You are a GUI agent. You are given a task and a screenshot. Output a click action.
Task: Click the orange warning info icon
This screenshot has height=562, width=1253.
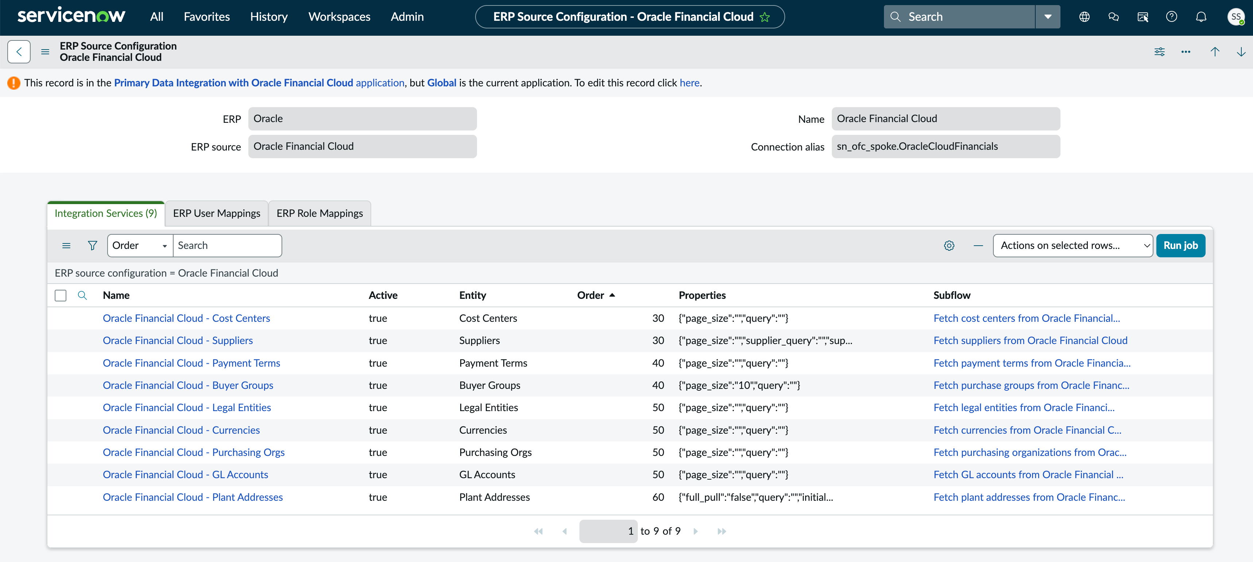[13, 83]
